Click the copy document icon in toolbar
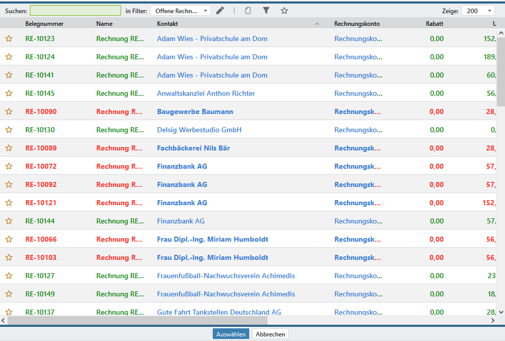The width and height of the screenshot is (505, 341). point(248,11)
